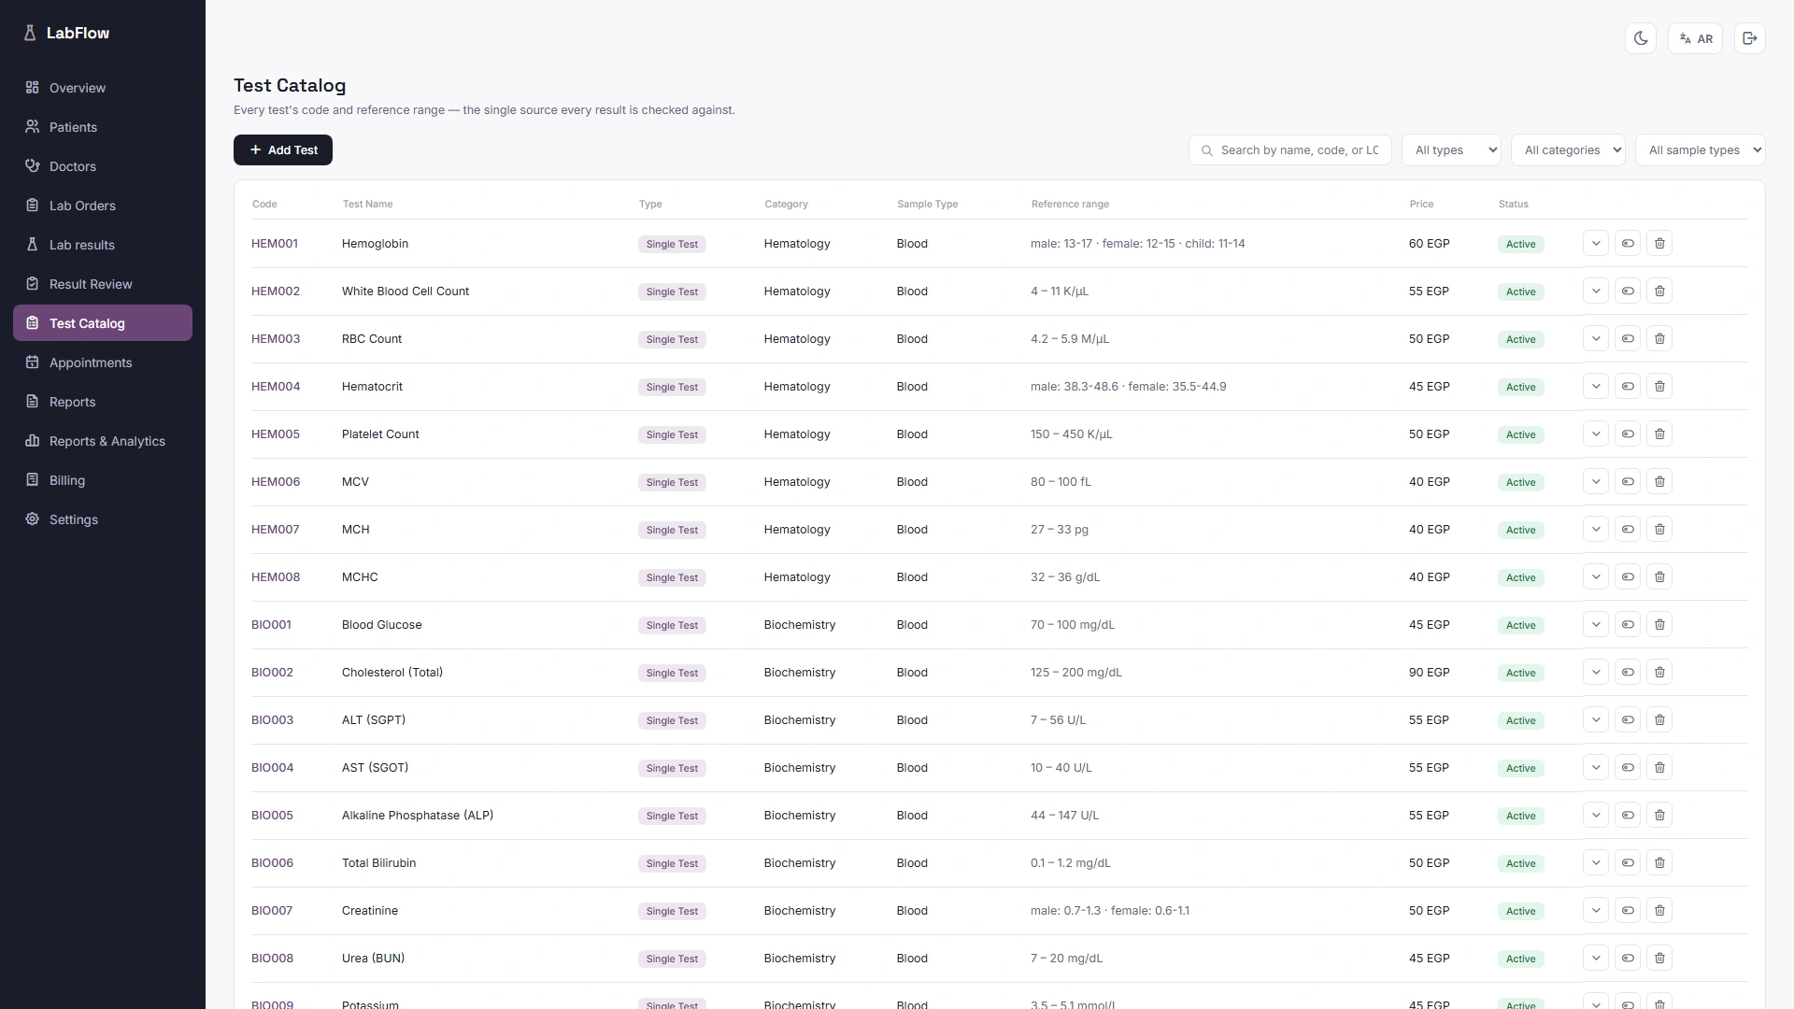Open the All types filter dropdown
The width and height of the screenshot is (1794, 1009).
click(1451, 150)
